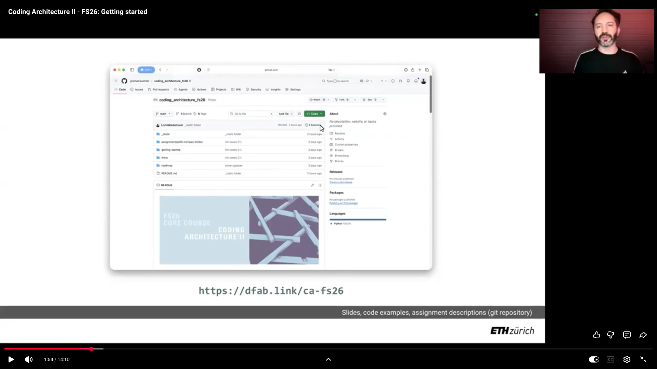Open video settings gear

coord(627,359)
